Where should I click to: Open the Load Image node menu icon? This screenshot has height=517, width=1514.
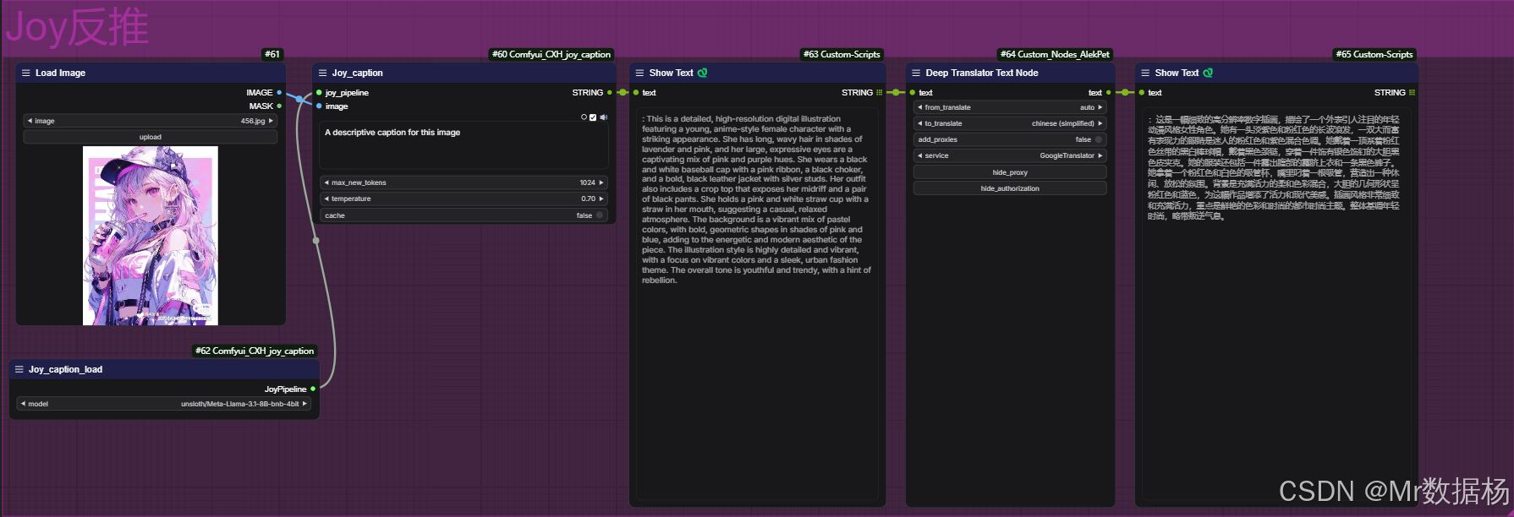pos(26,73)
